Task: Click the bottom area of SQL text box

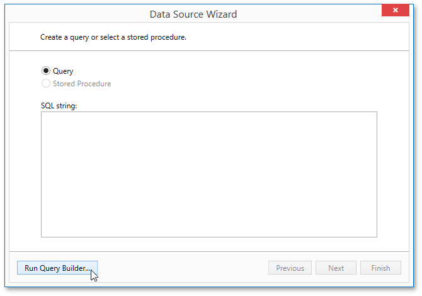Action: point(208,228)
